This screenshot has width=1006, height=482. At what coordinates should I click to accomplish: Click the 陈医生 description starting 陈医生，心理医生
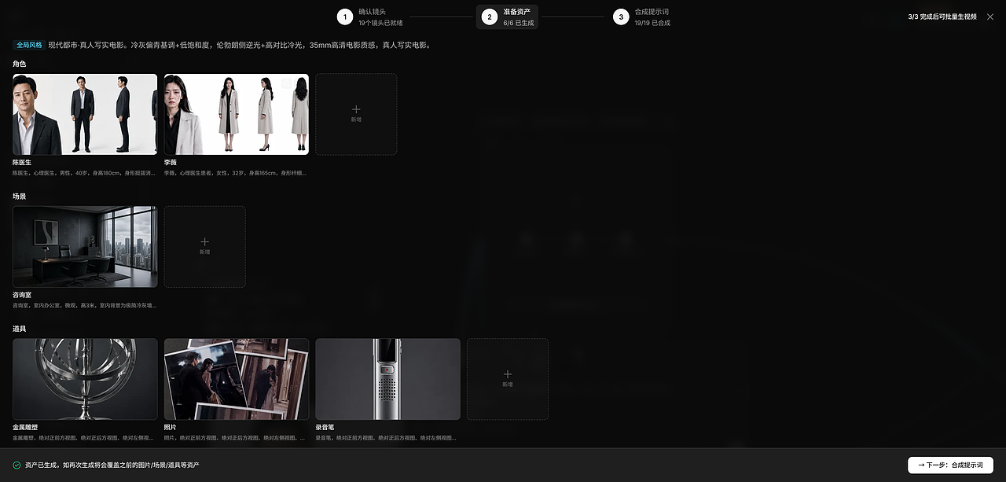pos(85,172)
